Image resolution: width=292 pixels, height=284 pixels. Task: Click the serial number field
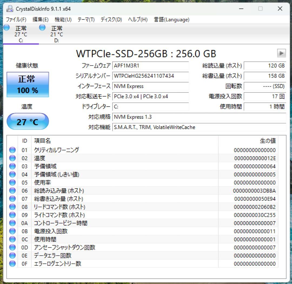coord(151,76)
